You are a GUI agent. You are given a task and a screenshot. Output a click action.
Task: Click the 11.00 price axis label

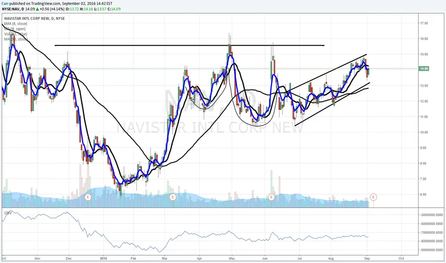pos(424,117)
